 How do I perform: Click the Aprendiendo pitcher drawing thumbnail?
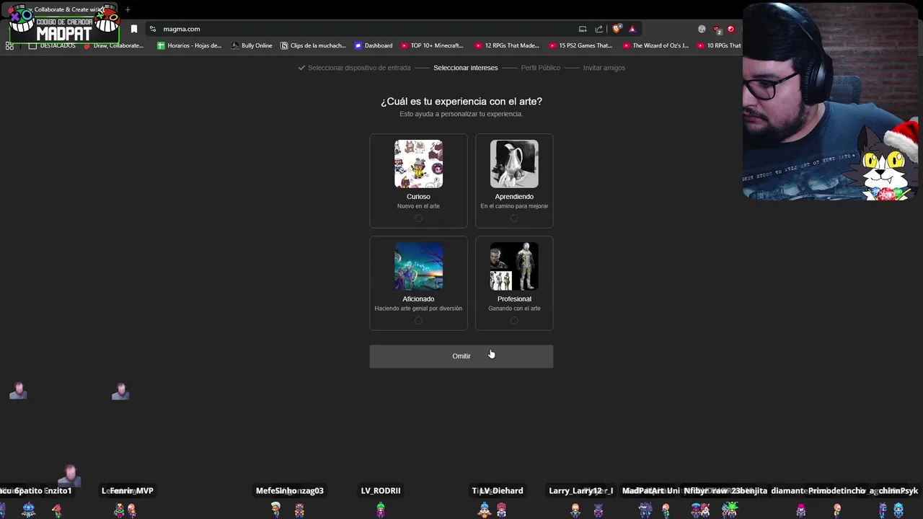514,164
